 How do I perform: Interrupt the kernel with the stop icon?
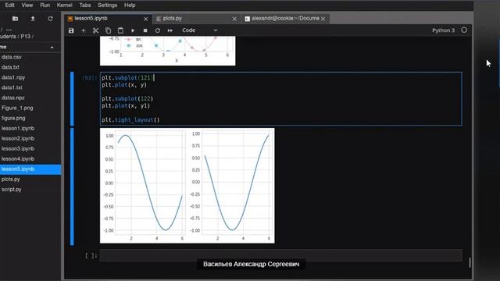(x=145, y=30)
